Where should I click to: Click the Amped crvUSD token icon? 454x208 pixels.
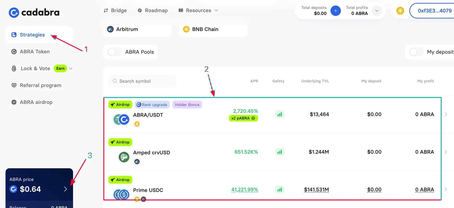tap(124, 157)
